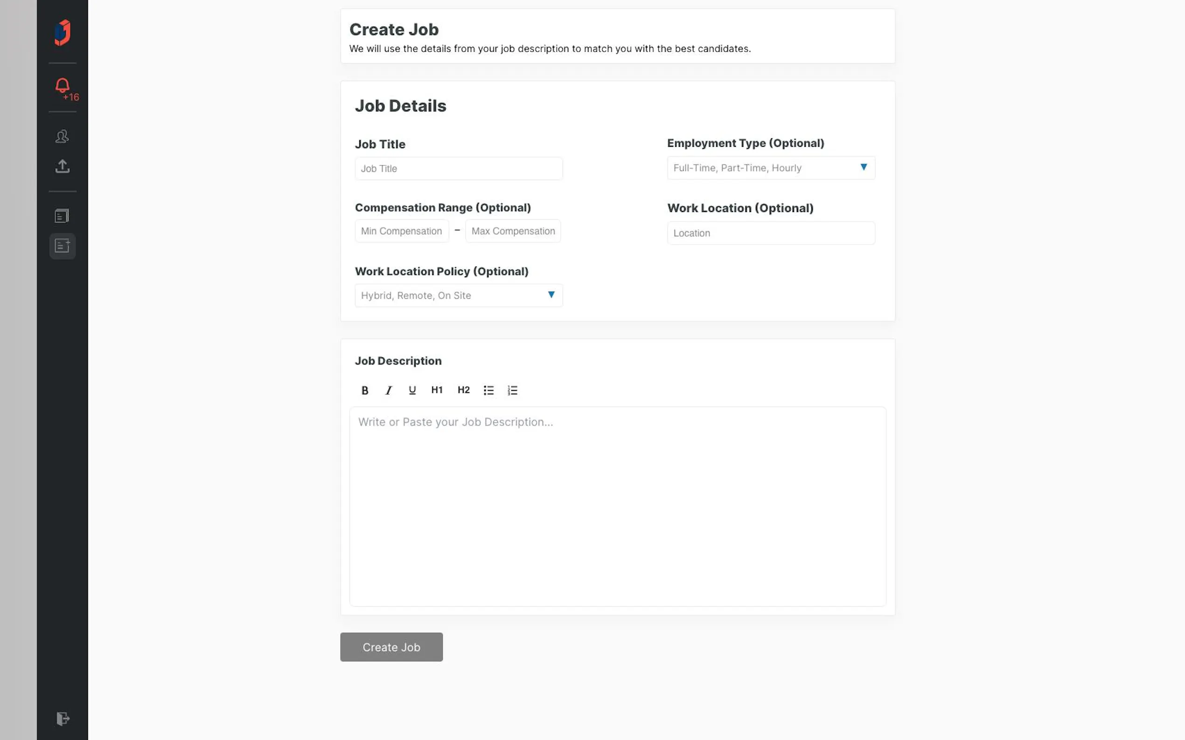Image resolution: width=1185 pixels, height=740 pixels.
Task: Insert a bulleted list
Action: [488, 390]
